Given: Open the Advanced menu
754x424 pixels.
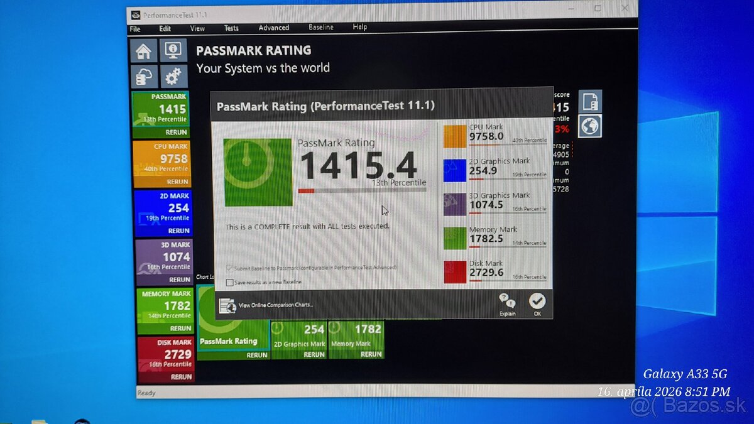Looking at the screenshot, I should click(x=273, y=28).
